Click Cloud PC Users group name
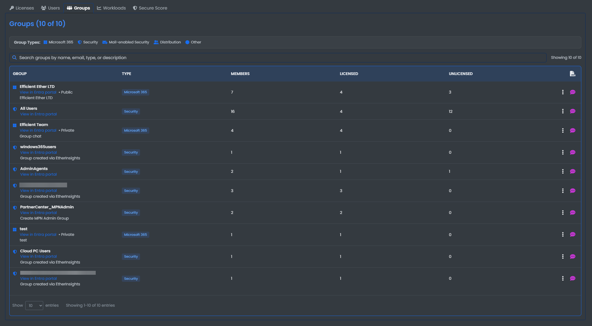 35,251
